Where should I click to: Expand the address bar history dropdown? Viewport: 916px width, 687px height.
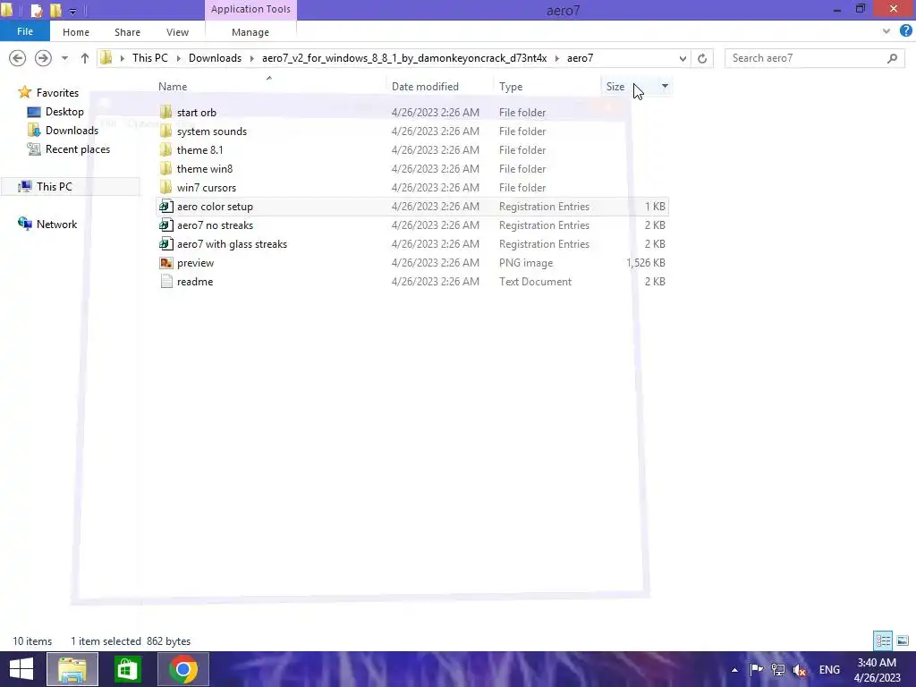(683, 58)
